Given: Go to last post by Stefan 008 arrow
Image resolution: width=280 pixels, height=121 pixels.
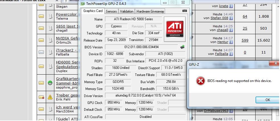Looking at the screenshot, I should [231, 18].
